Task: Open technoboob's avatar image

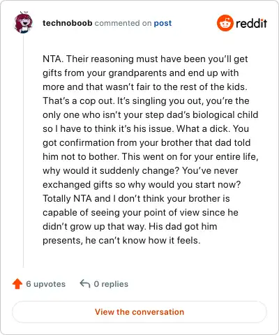Action: [x=23, y=22]
